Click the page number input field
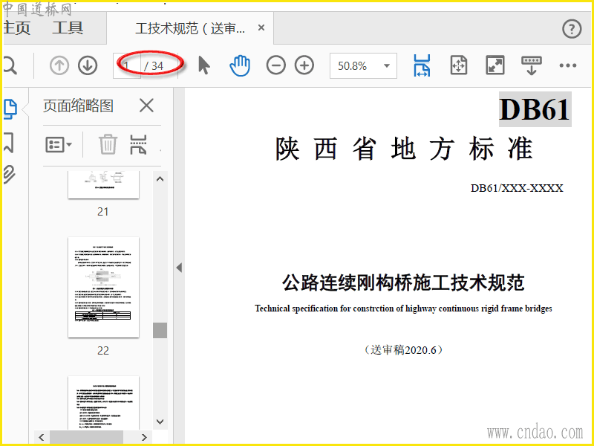594x446 pixels. pyautogui.click(x=127, y=66)
